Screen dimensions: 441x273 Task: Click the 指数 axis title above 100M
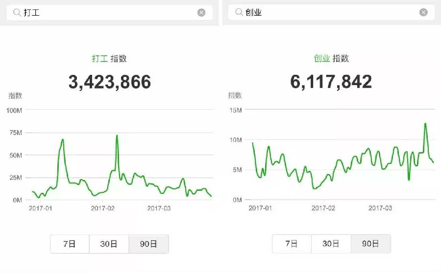(15, 95)
